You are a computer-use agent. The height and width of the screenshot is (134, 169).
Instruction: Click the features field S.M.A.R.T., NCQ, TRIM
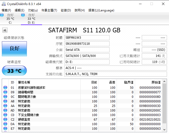[116, 74]
